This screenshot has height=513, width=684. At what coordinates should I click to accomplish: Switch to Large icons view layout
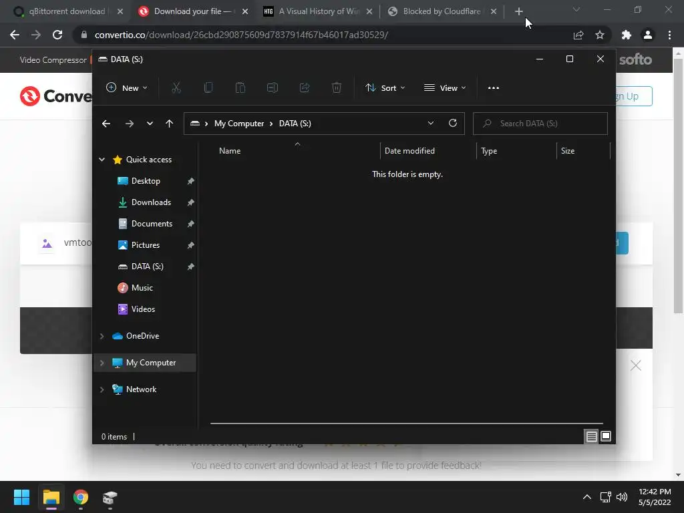click(x=606, y=436)
